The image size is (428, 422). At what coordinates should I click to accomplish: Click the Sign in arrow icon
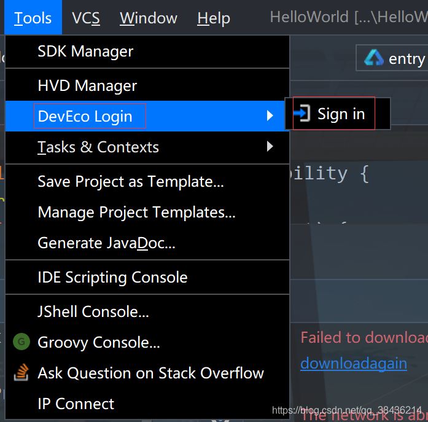coord(302,114)
